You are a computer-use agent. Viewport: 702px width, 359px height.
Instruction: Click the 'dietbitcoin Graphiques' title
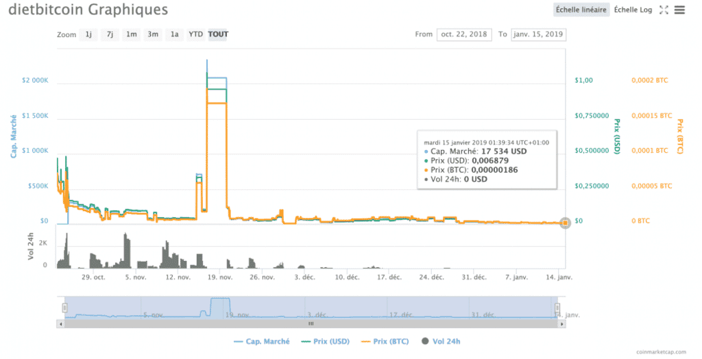88,10
